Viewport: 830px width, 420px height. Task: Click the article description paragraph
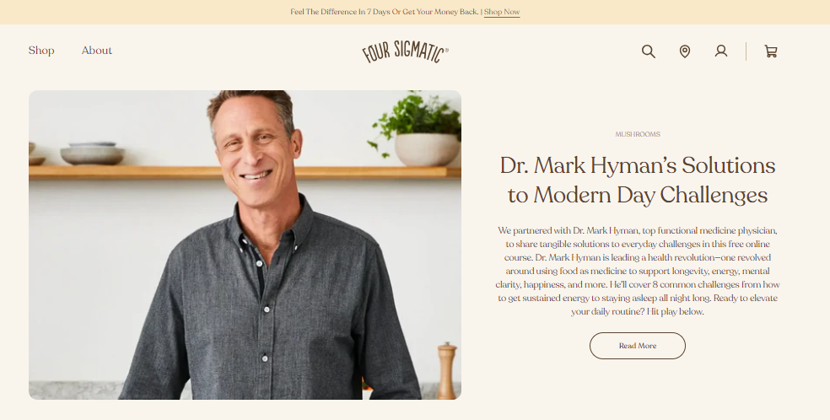click(638, 271)
